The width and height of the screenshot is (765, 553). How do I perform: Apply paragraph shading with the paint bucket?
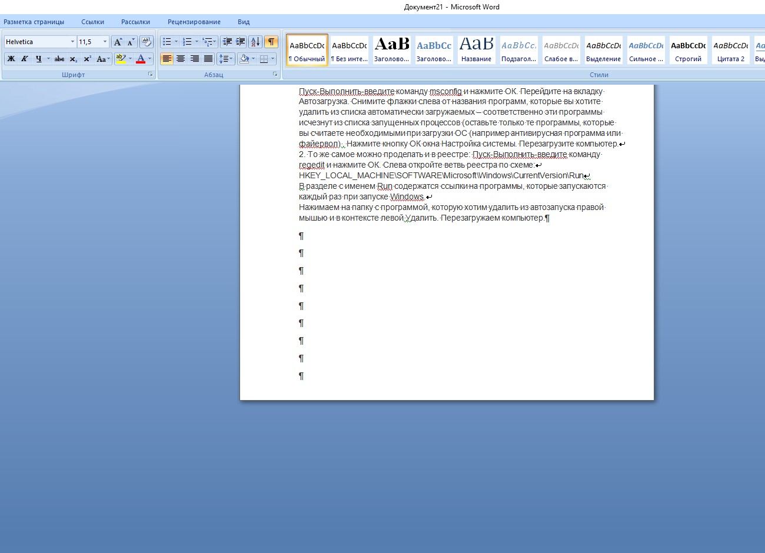(x=245, y=59)
